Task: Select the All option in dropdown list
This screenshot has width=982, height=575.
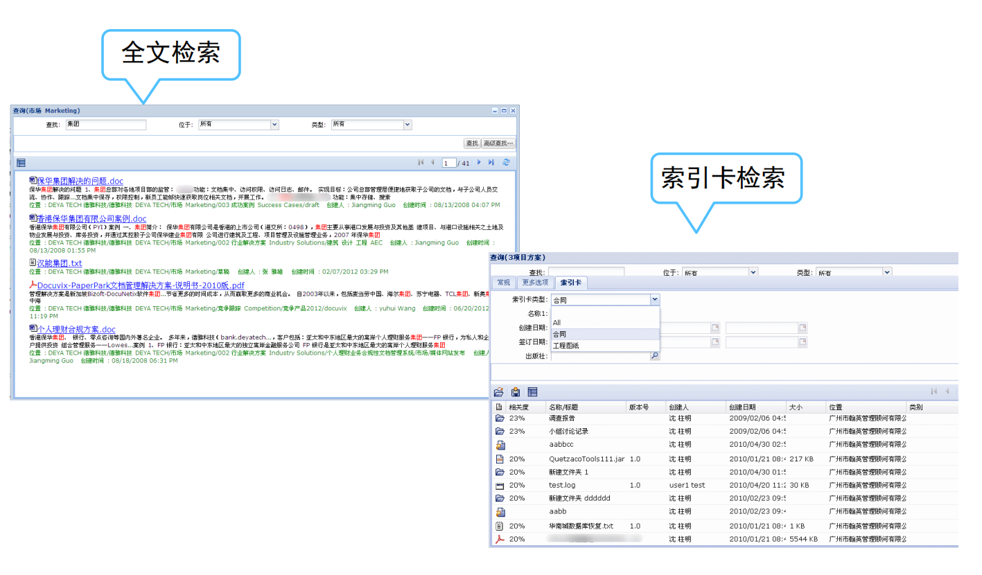Action: 557,323
